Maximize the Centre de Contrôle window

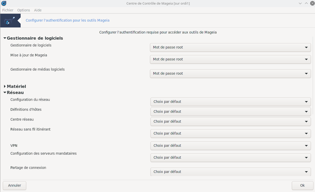point(306,3)
